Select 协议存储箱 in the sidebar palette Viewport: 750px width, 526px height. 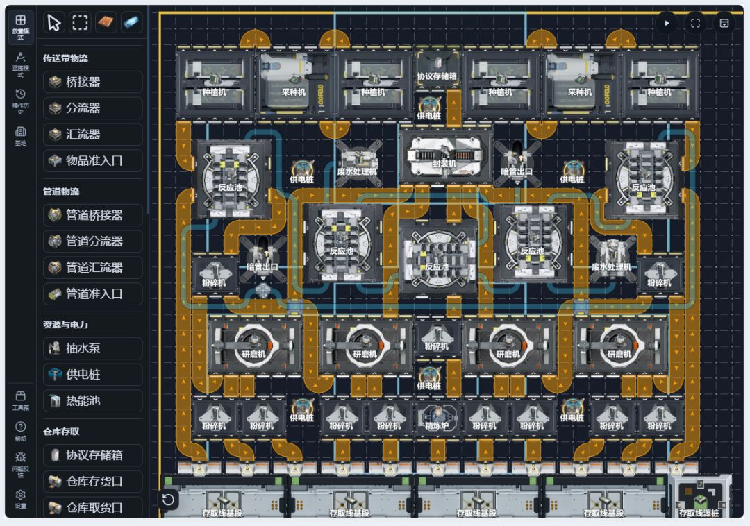(93, 455)
